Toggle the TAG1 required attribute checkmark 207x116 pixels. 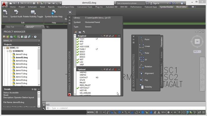(x=78, y=39)
